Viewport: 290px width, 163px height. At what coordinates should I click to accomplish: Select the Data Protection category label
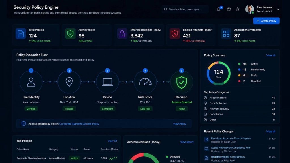[218, 103]
